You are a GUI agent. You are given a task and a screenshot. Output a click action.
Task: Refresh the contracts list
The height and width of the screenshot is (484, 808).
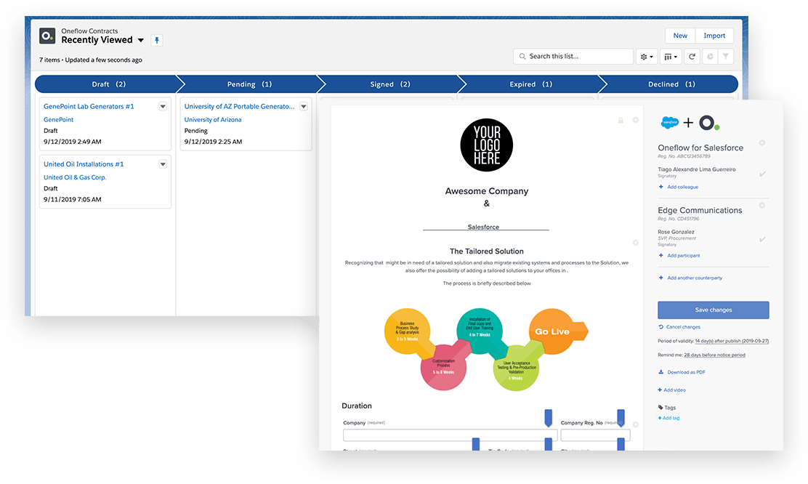692,57
